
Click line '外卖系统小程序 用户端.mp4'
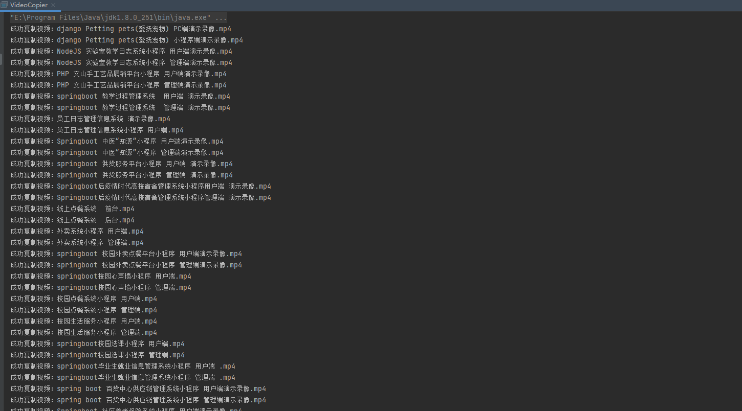pos(77,231)
